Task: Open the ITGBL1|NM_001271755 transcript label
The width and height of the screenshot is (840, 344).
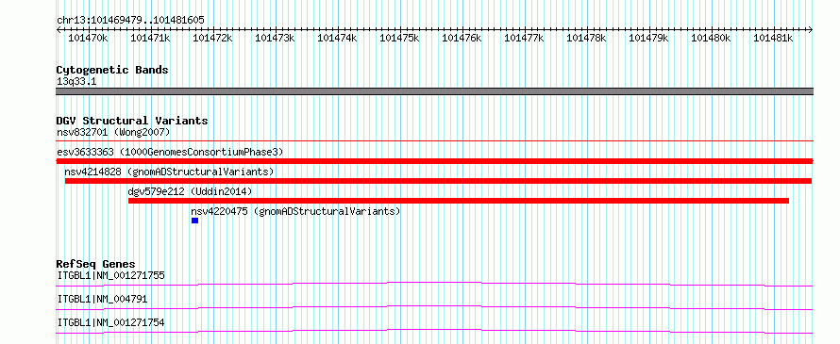Action: coord(110,276)
